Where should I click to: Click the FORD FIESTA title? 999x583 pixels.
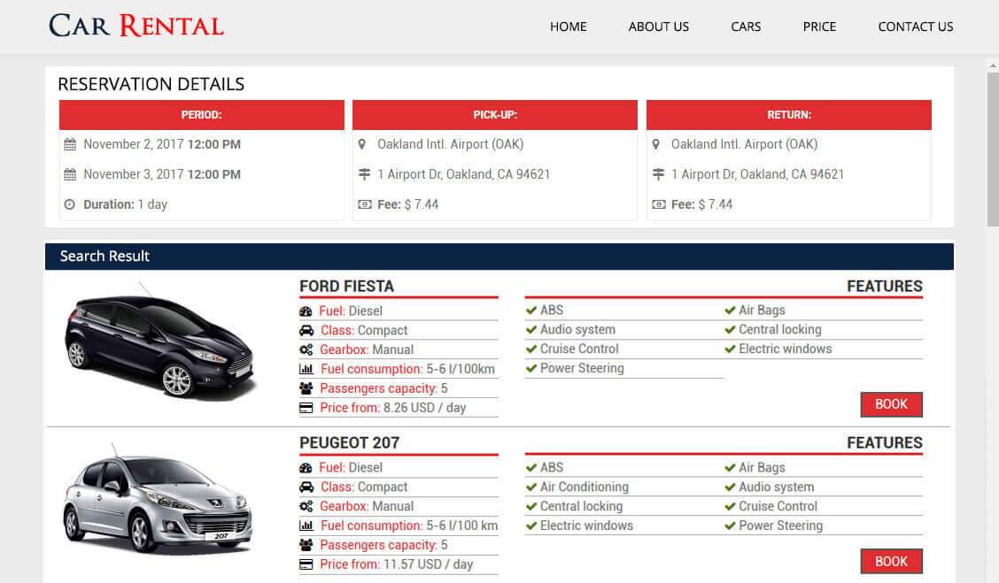point(346,287)
